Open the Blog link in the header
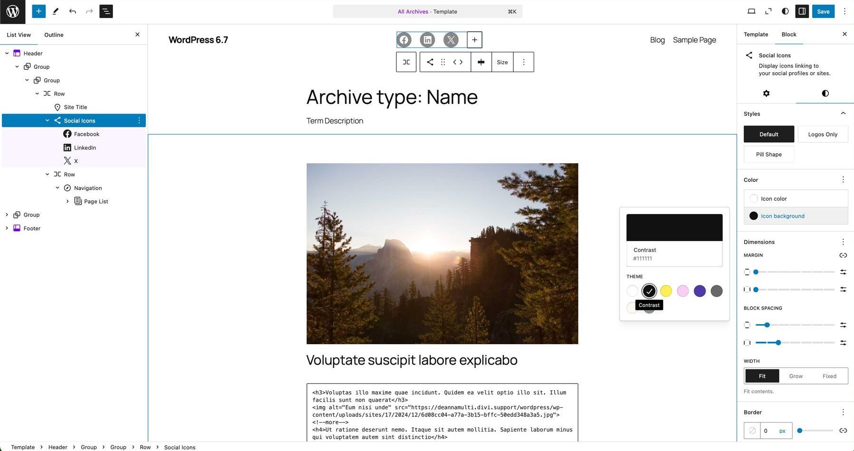854x451 pixels. click(x=657, y=40)
